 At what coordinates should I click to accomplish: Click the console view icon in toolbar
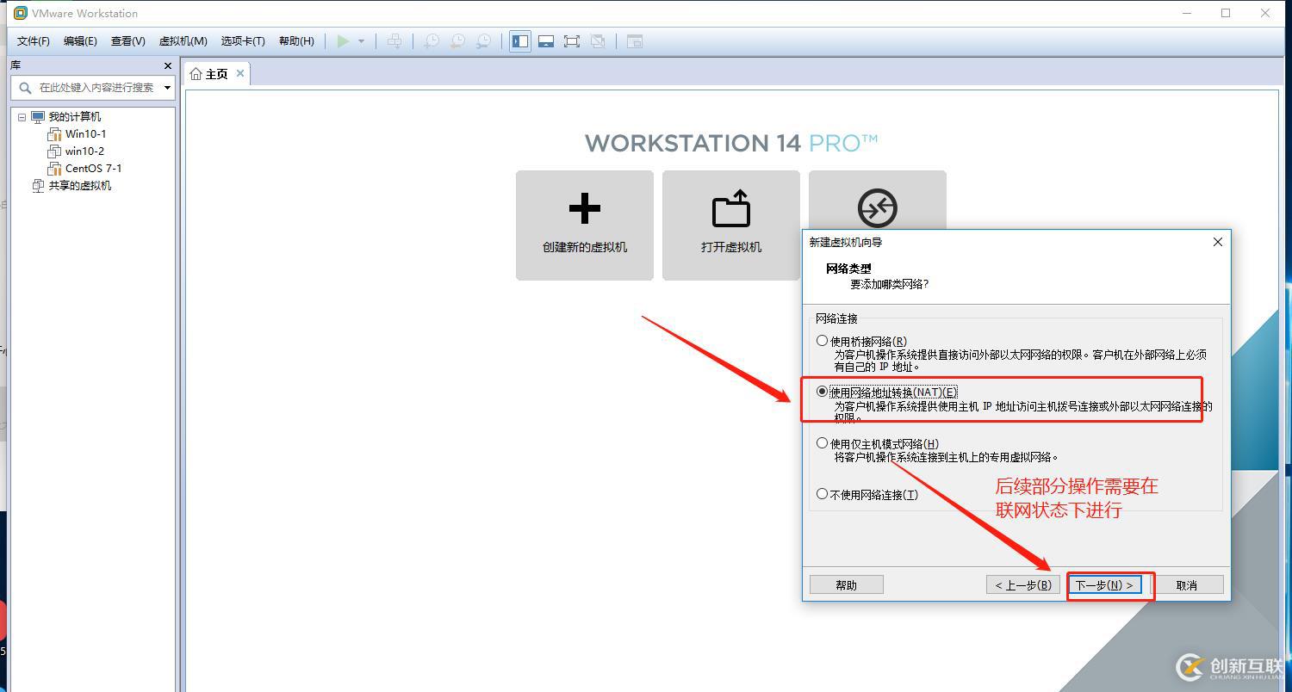coord(635,41)
